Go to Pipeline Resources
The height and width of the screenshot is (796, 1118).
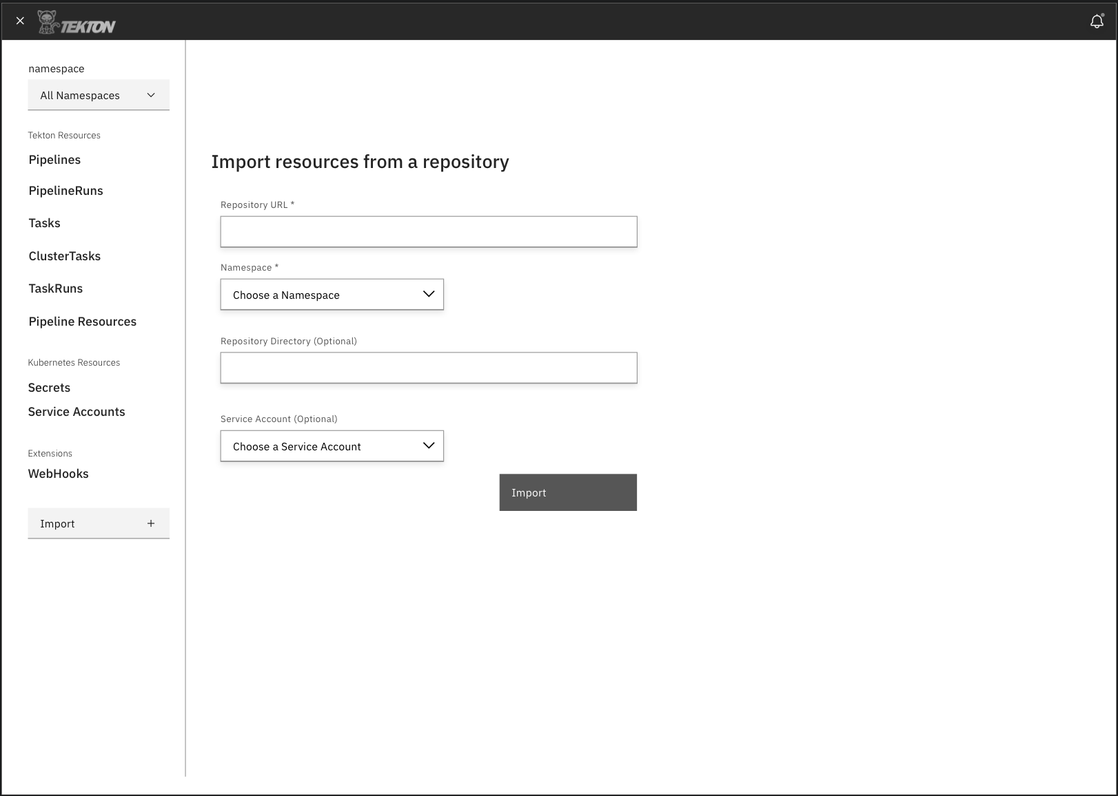coord(82,322)
